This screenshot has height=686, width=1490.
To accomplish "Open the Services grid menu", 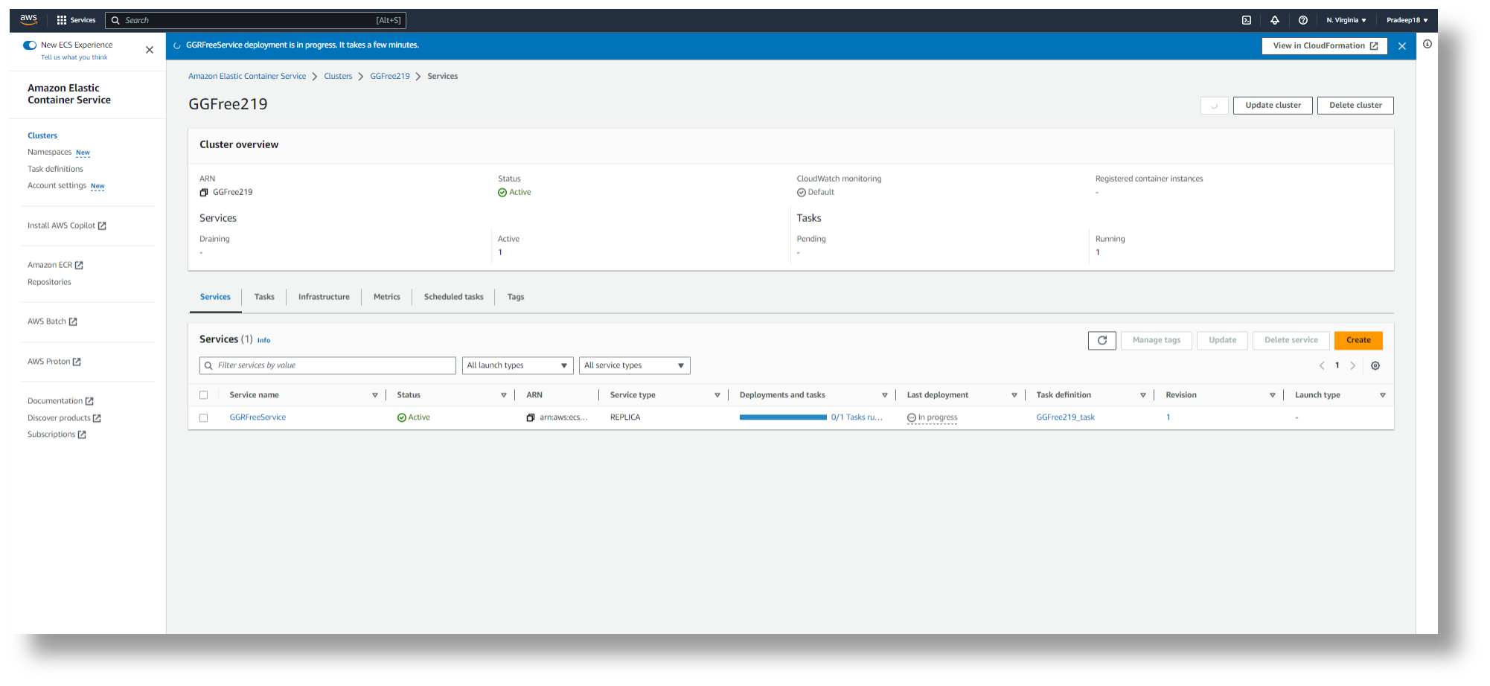I will 76,20.
